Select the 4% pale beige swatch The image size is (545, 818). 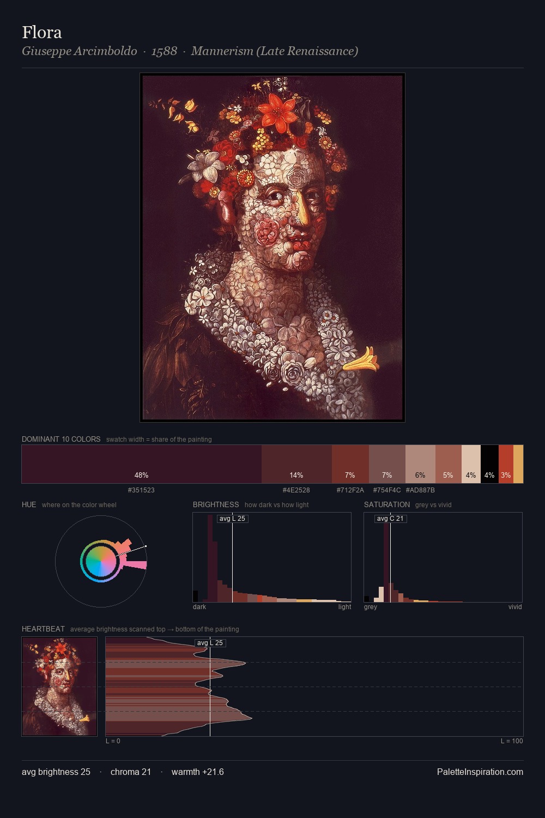(471, 464)
